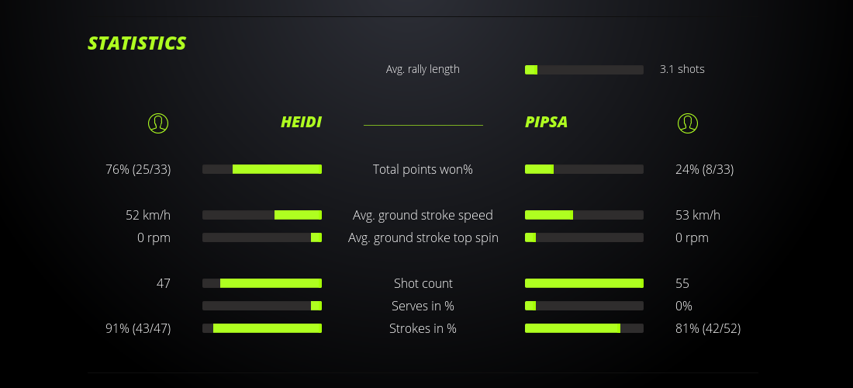Click Heidi's top spin bar
The image size is (853, 388).
point(262,237)
